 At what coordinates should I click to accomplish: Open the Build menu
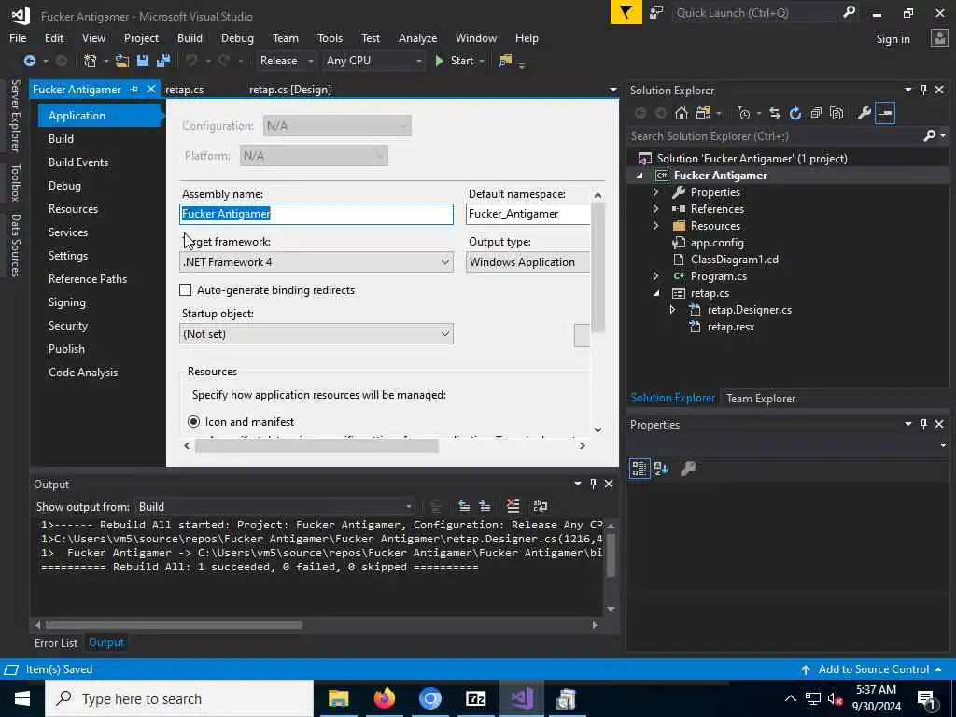[190, 37]
